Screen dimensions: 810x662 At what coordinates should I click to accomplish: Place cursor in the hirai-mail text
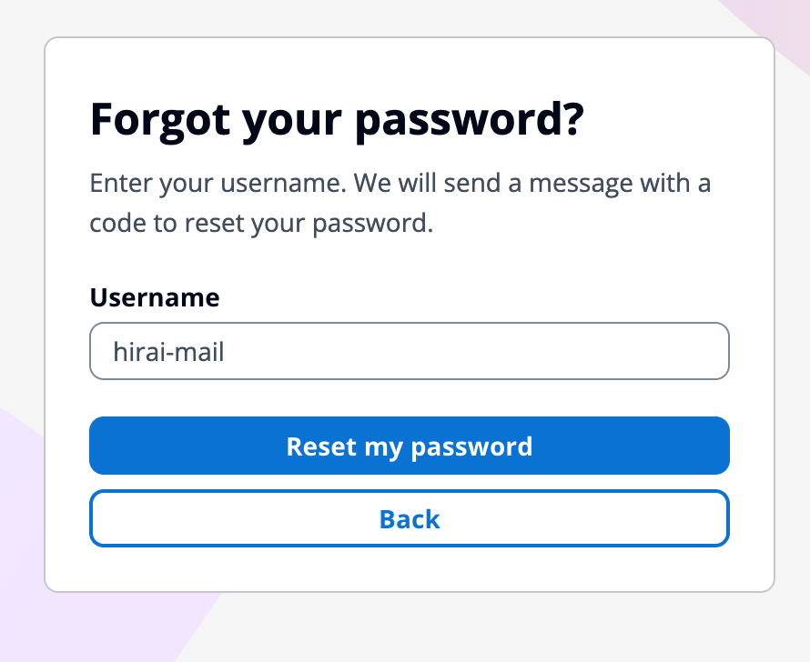pyautogui.click(x=169, y=351)
